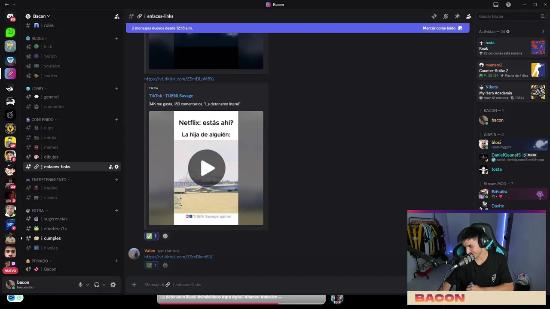Toggle the member list icon
The height and width of the screenshot is (309, 550).
pyautogui.click(x=468, y=16)
